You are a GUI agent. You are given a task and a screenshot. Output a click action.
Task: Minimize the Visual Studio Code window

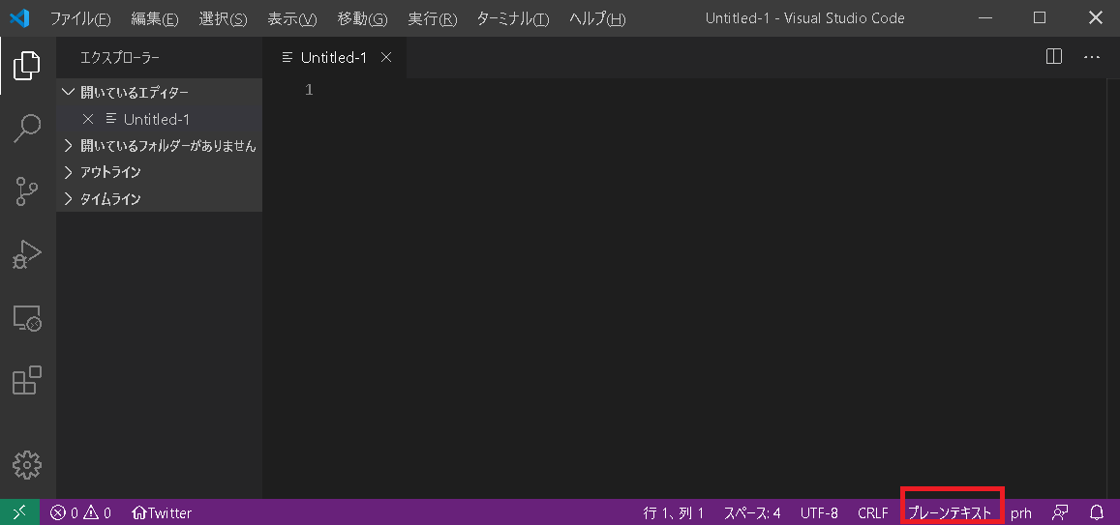(986, 17)
